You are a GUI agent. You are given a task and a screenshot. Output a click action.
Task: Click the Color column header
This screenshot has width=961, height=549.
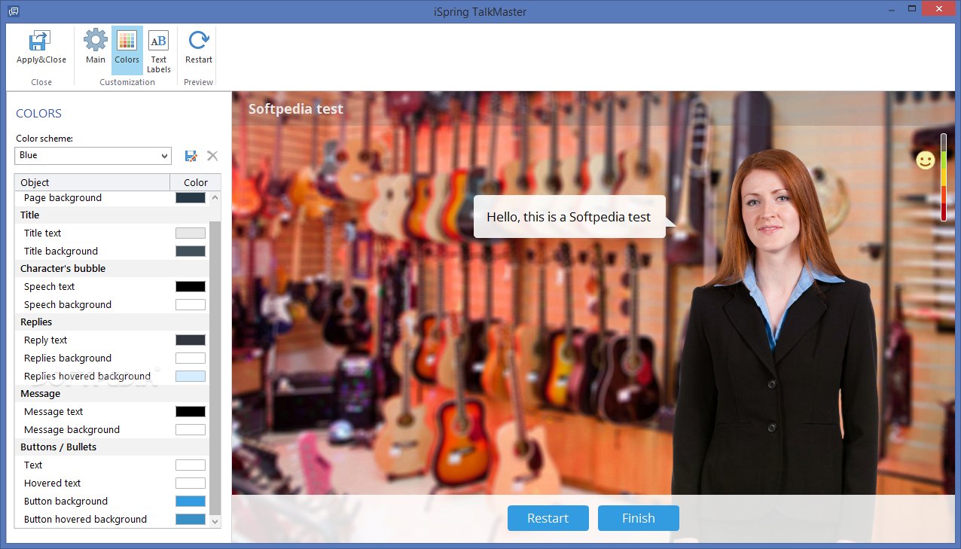[x=196, y=182]
